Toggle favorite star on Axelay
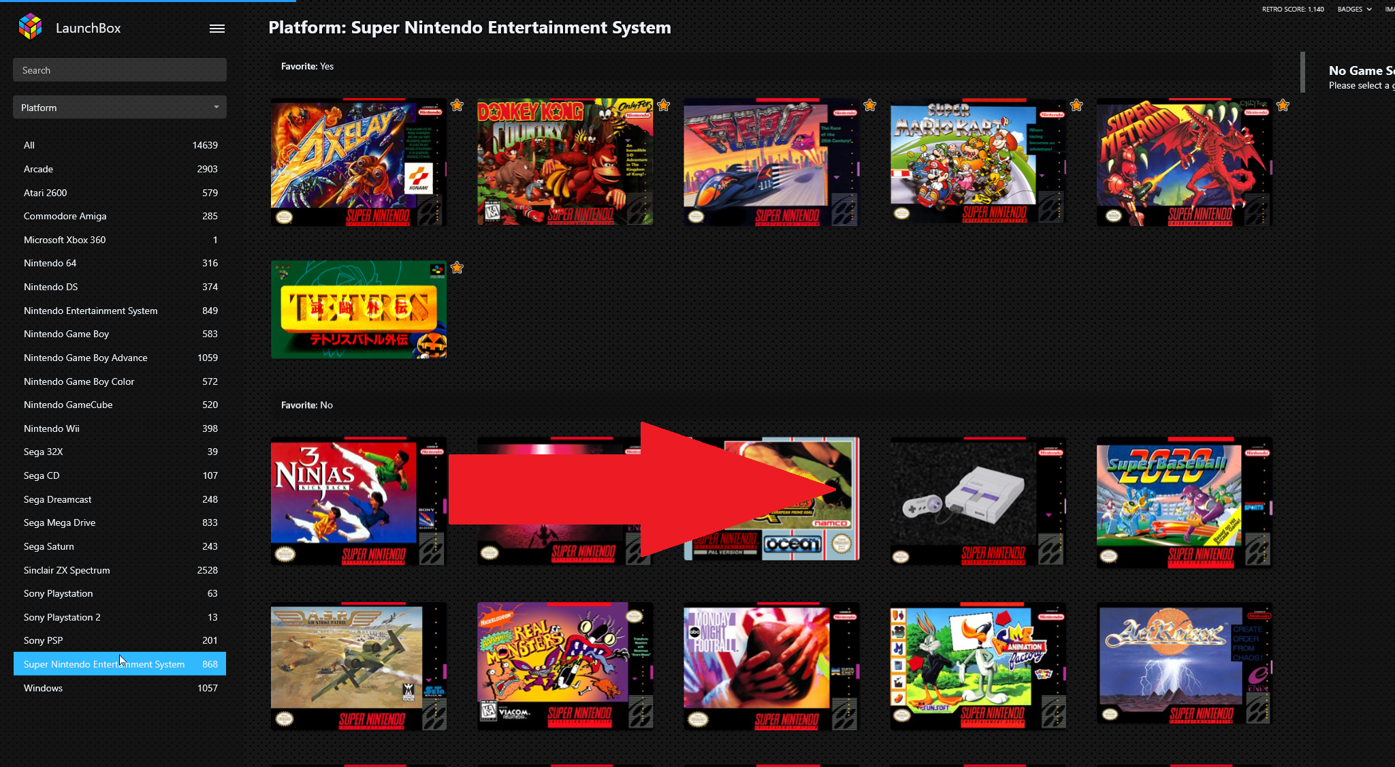The height and width of the screenshot is (767, 1395). coord(457,106)
